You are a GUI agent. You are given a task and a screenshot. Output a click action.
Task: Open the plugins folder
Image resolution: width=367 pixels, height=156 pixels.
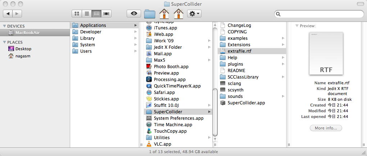pyautogui.click(x=252, y=64)
